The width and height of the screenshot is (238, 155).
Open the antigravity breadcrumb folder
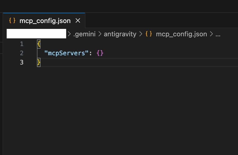[x=120, y=34]
